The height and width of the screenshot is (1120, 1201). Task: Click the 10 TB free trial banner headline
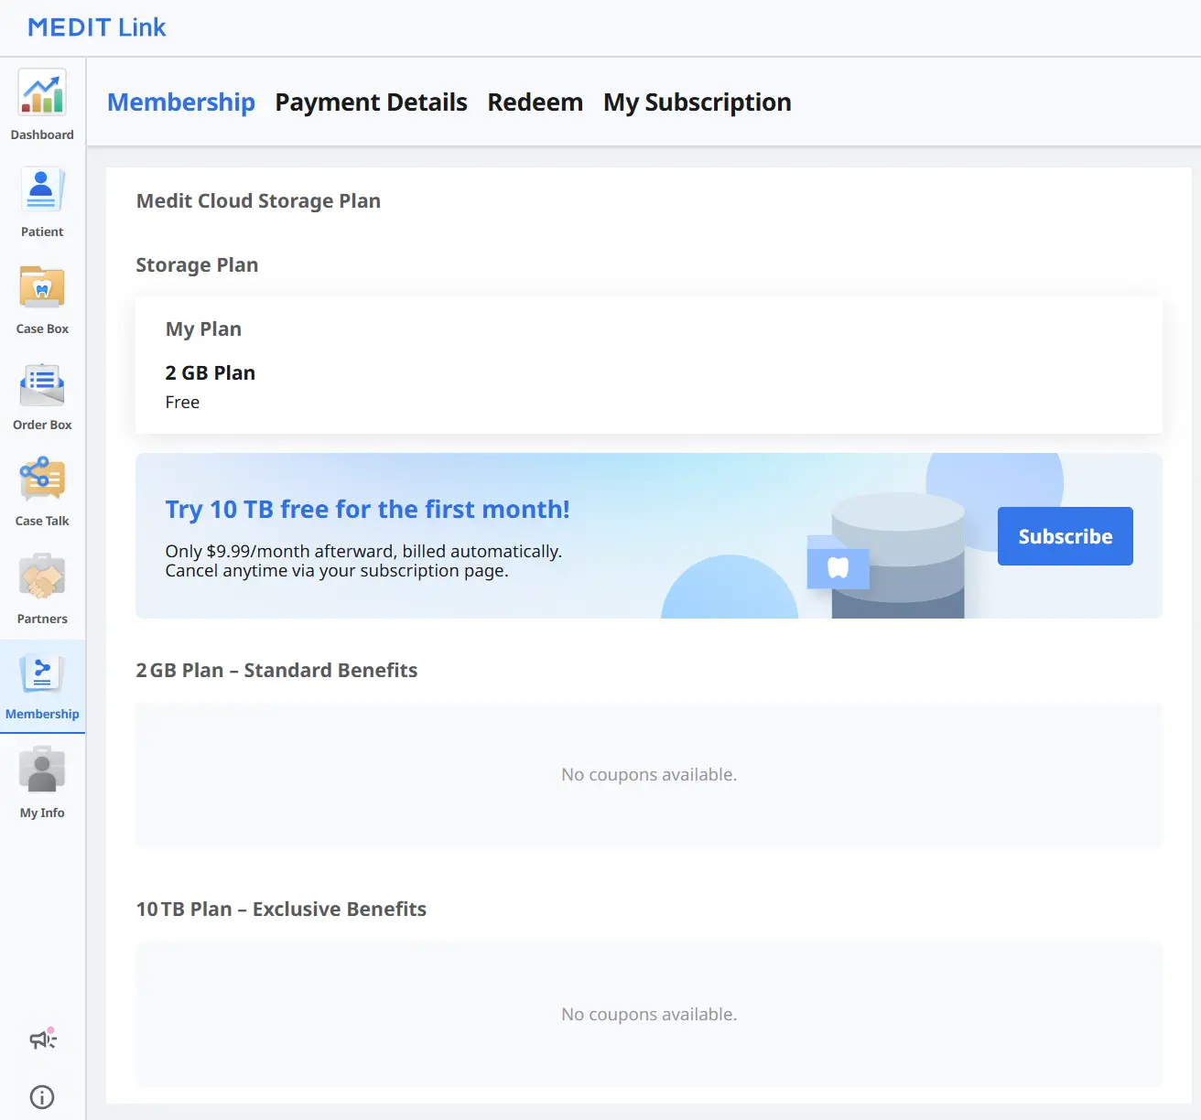pos(367,509)
